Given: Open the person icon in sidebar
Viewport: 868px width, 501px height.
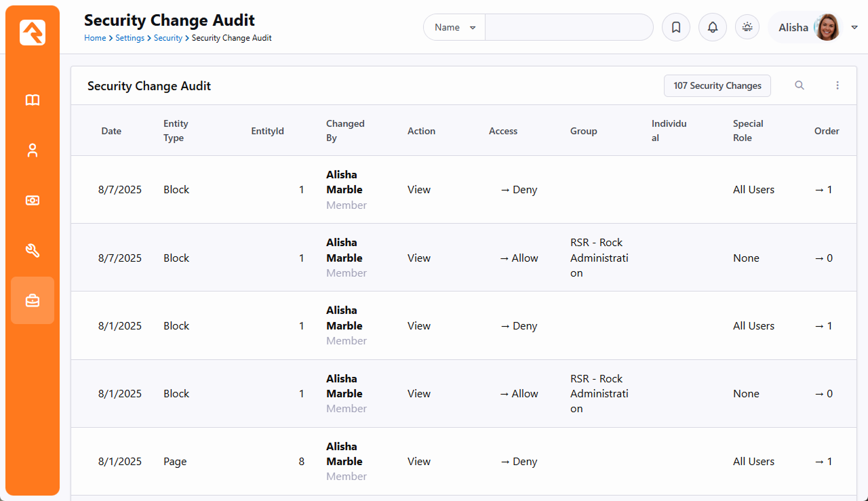Looking at the screenshot, I should (33, 151).
